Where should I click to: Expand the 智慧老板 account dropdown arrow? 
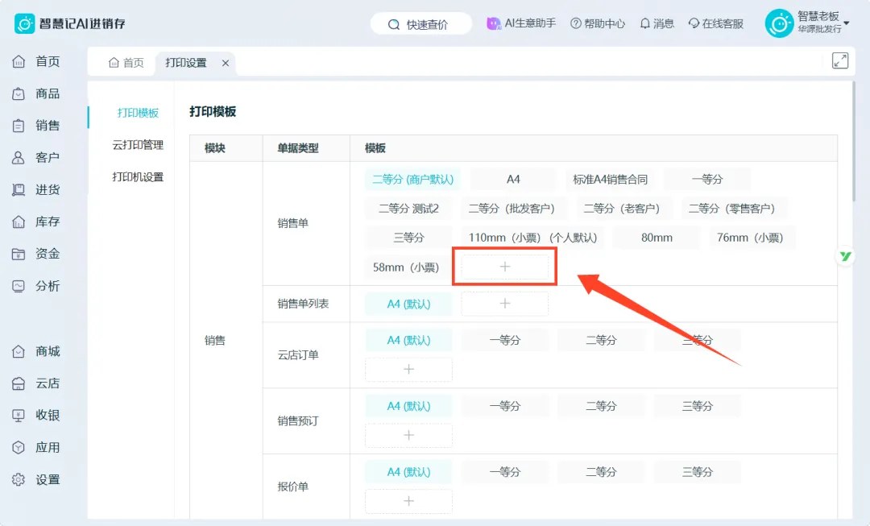pyautogui.click(x=847, y=23)
